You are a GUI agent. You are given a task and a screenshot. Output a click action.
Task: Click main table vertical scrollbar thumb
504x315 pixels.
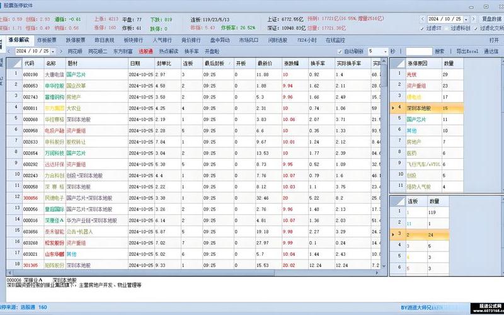click(x=384, y=76)
